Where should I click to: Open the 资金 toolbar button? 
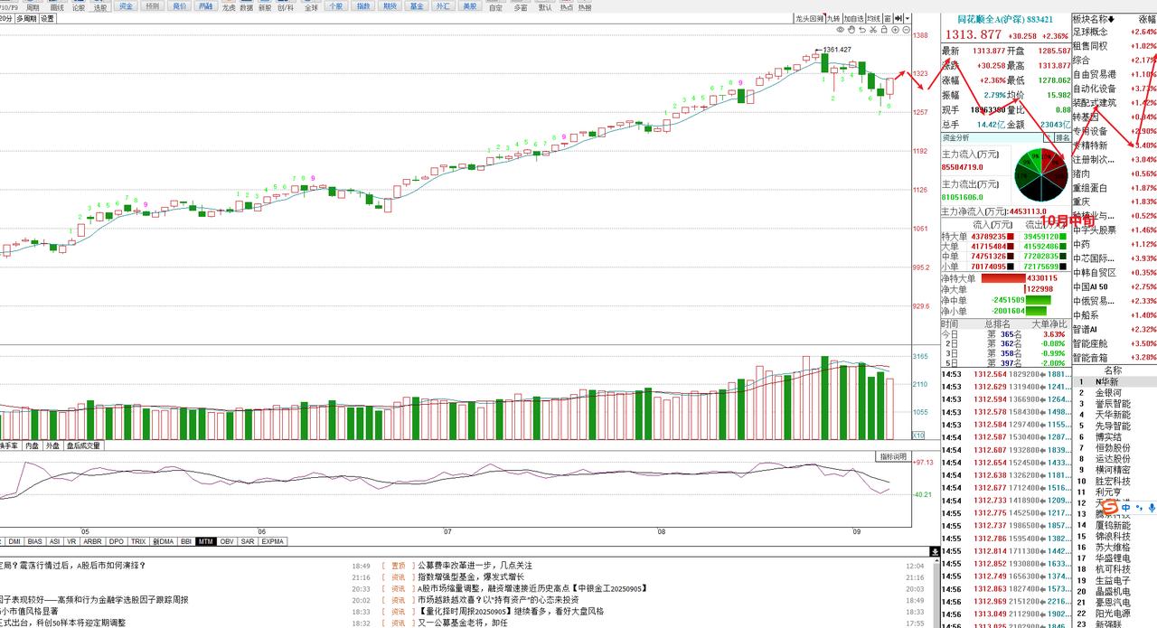(126, 6)
